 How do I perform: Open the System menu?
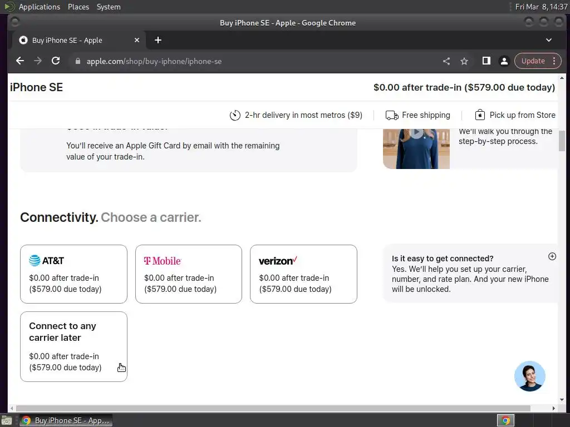[109, 7]
